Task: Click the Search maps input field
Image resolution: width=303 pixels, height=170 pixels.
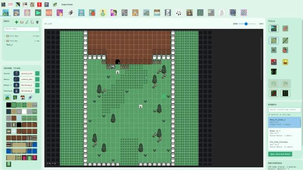Action: 22,29
